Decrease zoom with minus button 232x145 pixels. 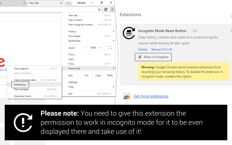pos(86,47)
